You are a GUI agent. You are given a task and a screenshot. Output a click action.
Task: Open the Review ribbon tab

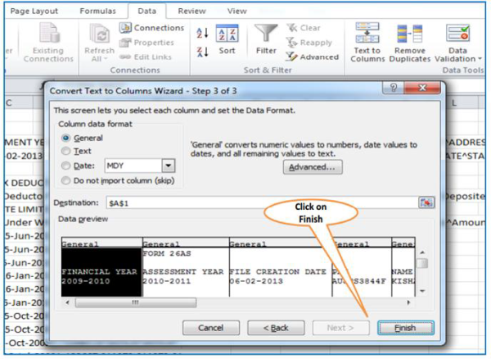(191, 11)
